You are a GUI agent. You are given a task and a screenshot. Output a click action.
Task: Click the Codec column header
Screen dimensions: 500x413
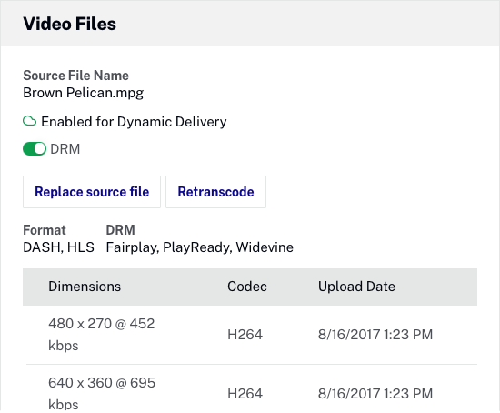coord(247,287)
